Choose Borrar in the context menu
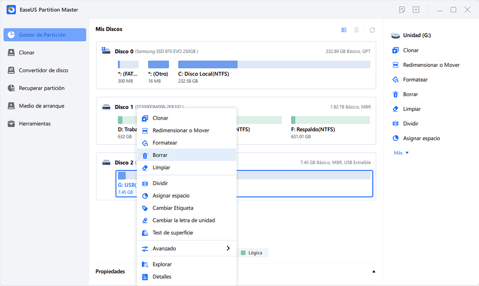Viewport: 479px width, 286px height. (187, 155)
